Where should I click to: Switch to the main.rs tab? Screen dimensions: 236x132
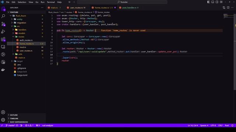[x=54, y=8]
